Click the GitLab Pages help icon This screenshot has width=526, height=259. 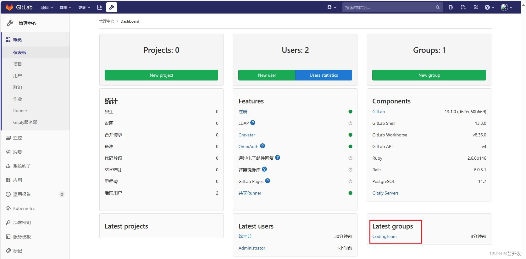coord(268,181)
